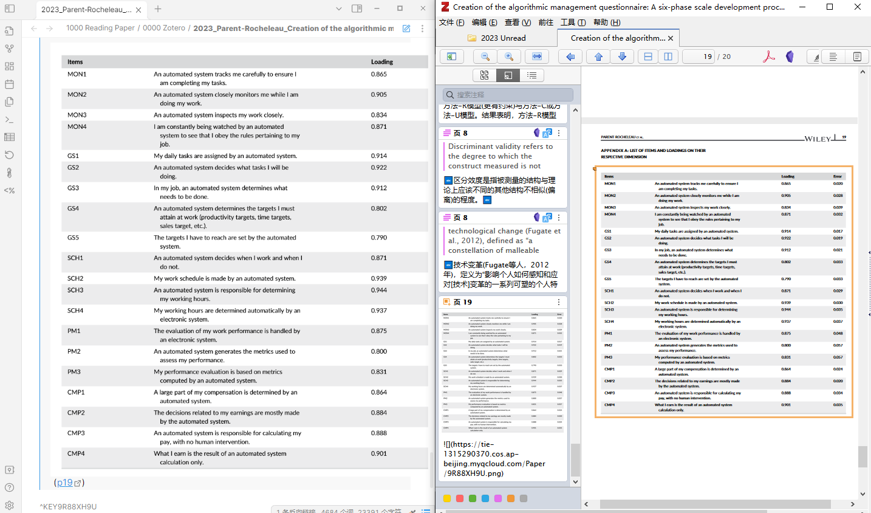
Task: Go back to previous PDF location
Action: [x=570, y=57]
